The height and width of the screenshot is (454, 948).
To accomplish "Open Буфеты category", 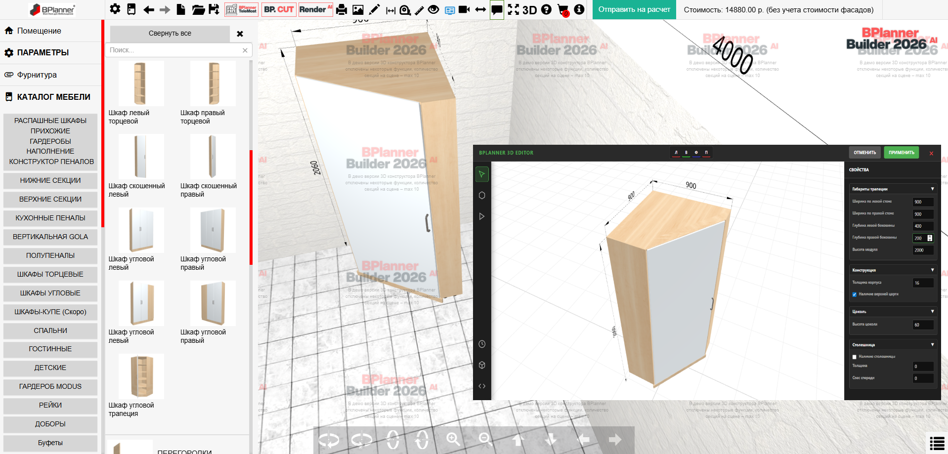I will 50,443.
